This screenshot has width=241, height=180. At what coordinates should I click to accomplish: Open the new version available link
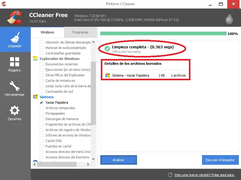pyautogui.click(x=204, y=175)
